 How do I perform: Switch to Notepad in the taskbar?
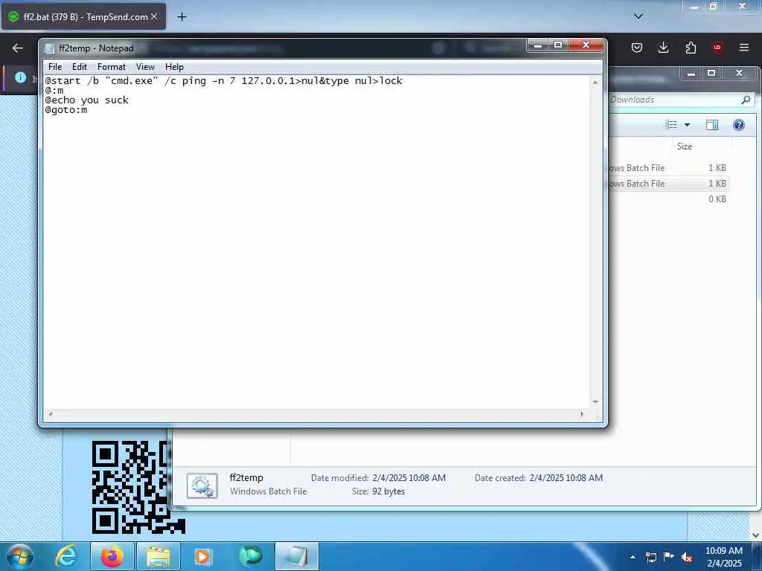297,556
